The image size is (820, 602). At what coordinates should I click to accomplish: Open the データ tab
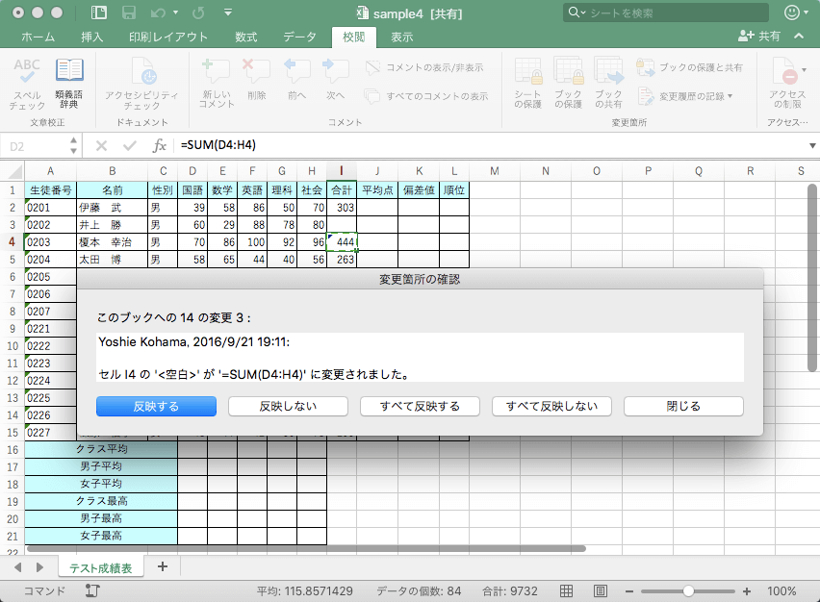tap(299, 37)
